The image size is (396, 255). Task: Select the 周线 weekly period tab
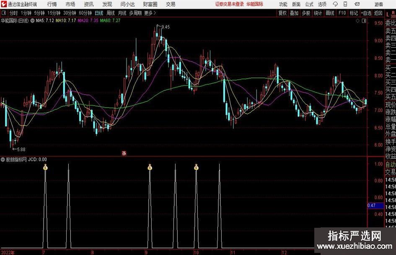pos(110,13)
